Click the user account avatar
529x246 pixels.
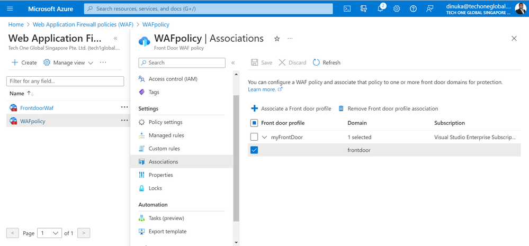521,8
